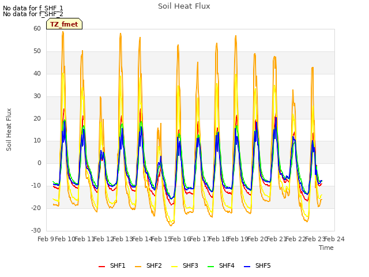Click the No data for f_SHF_2 message
This screenshot has height=277, width=369.
click(33, 14)
